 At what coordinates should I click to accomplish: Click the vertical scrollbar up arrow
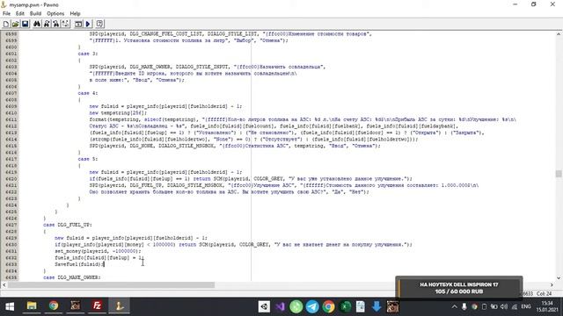[x=559, y=33]
